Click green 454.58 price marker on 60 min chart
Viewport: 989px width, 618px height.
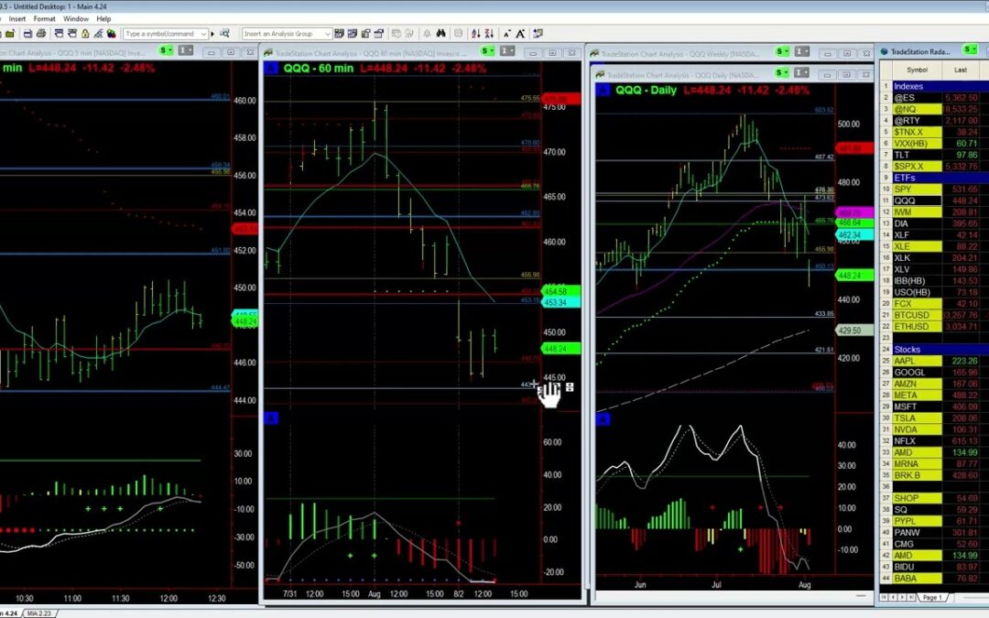click(560, 291)
